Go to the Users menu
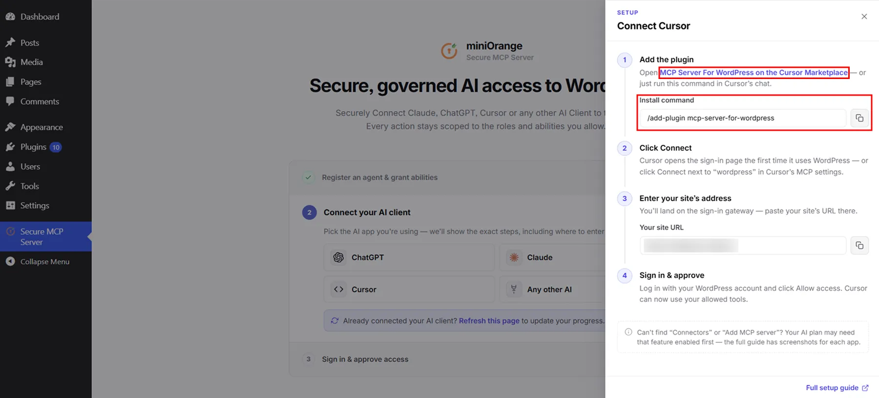 (45, 166)
